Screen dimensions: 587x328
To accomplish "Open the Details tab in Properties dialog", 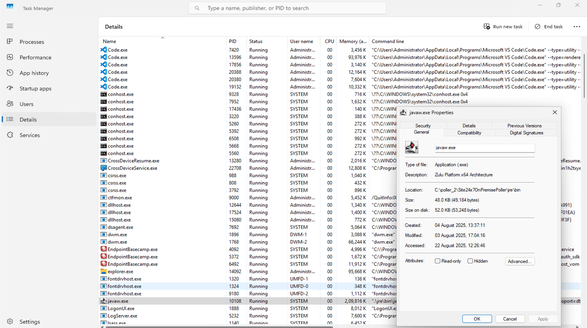I will point(469,126).
